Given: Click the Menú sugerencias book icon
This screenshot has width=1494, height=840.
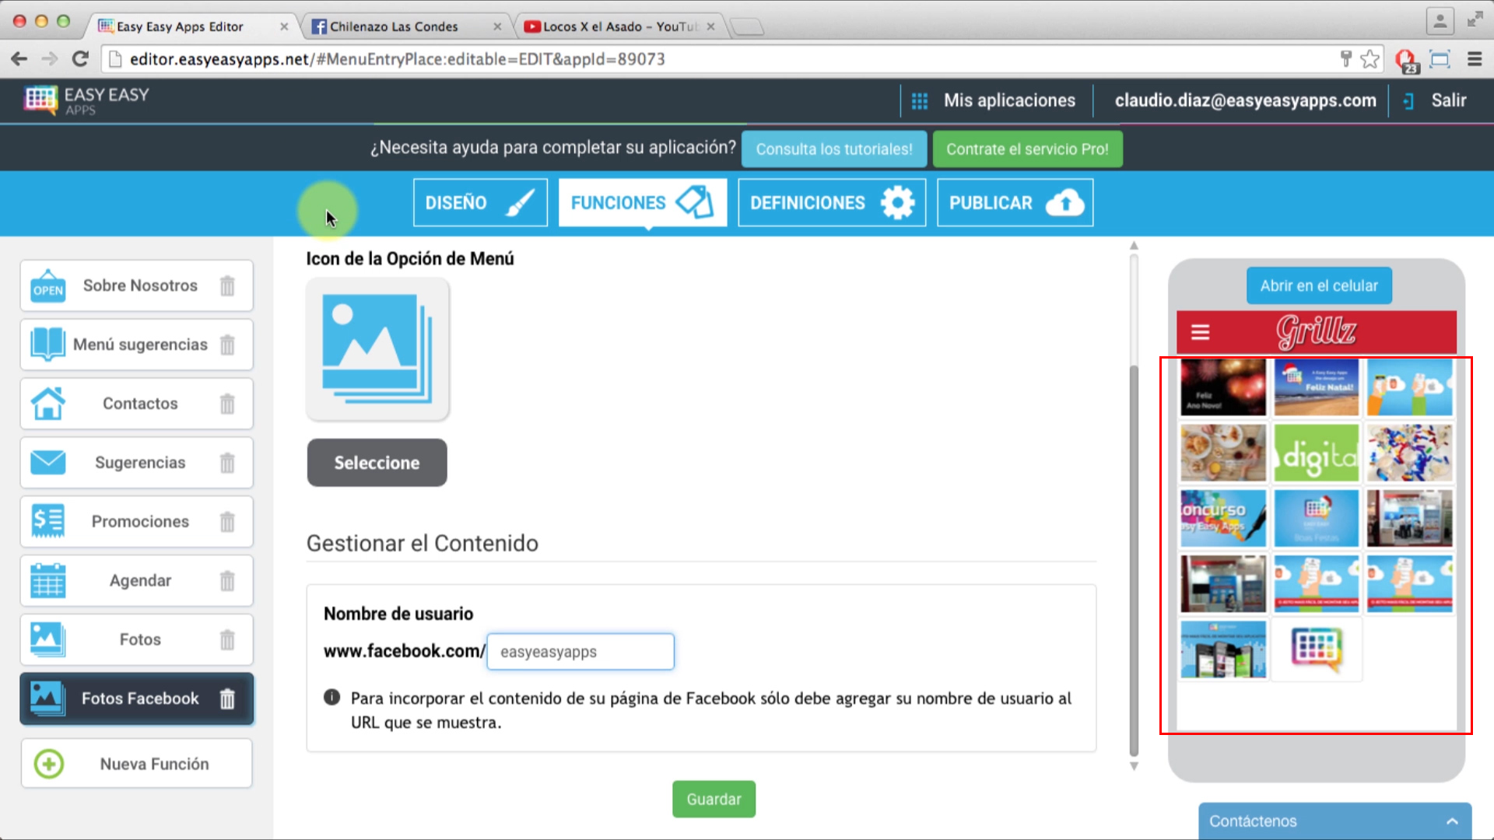Looking at the screenshot, I should (x=47, y=344).
